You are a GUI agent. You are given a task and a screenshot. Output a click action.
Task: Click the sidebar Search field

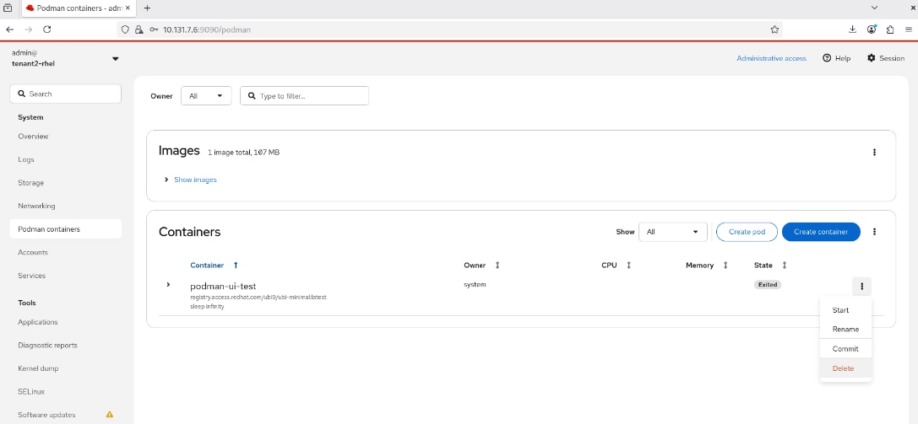tap(66, 94)
